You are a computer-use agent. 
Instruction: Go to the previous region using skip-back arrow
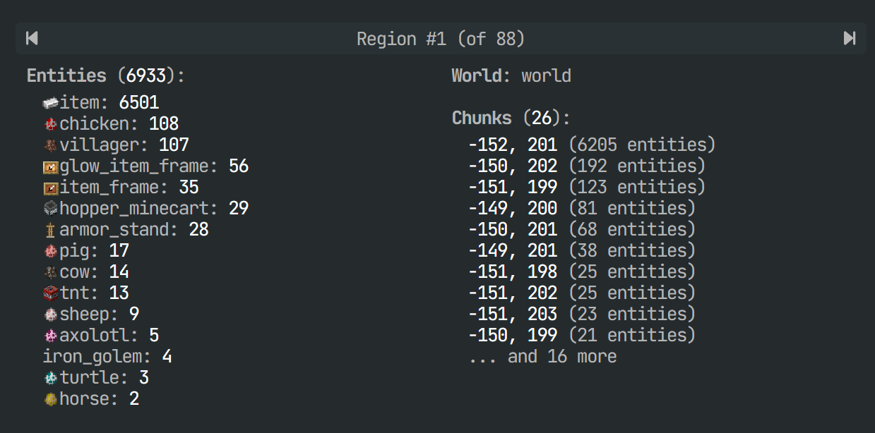click(x=32, y=38)
